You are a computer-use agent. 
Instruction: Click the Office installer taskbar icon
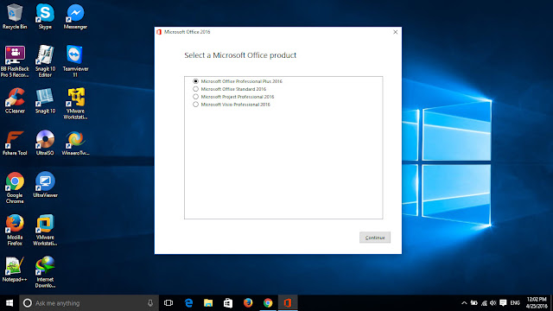(288, 303)
